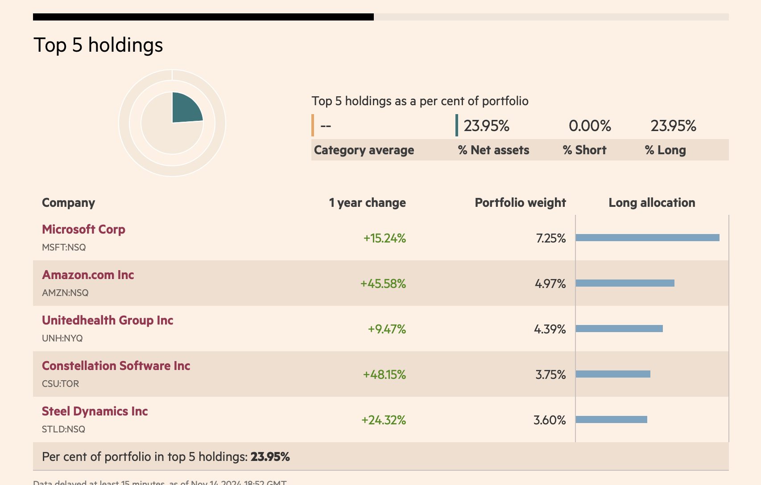The height and width of the screenshot is (485, 761).
Task: Click the Top 5 holdings heading
Action: (98, 45)
